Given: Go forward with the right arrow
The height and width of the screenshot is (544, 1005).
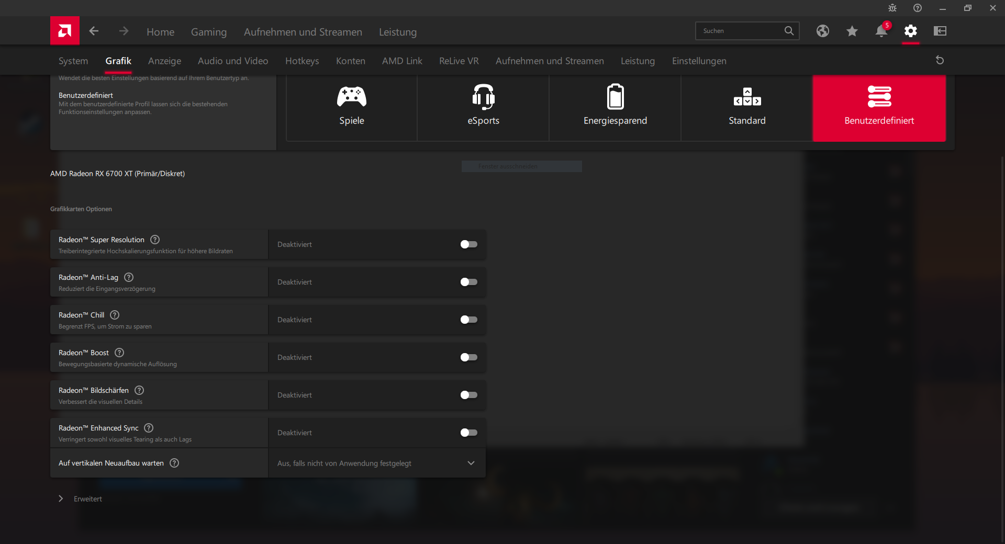Looking at the screenshot, I should tap(124, 31).
